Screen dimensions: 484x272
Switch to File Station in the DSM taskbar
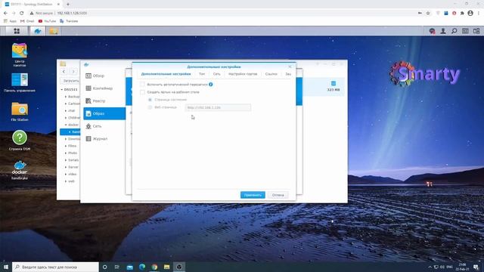tap(54, 31)
